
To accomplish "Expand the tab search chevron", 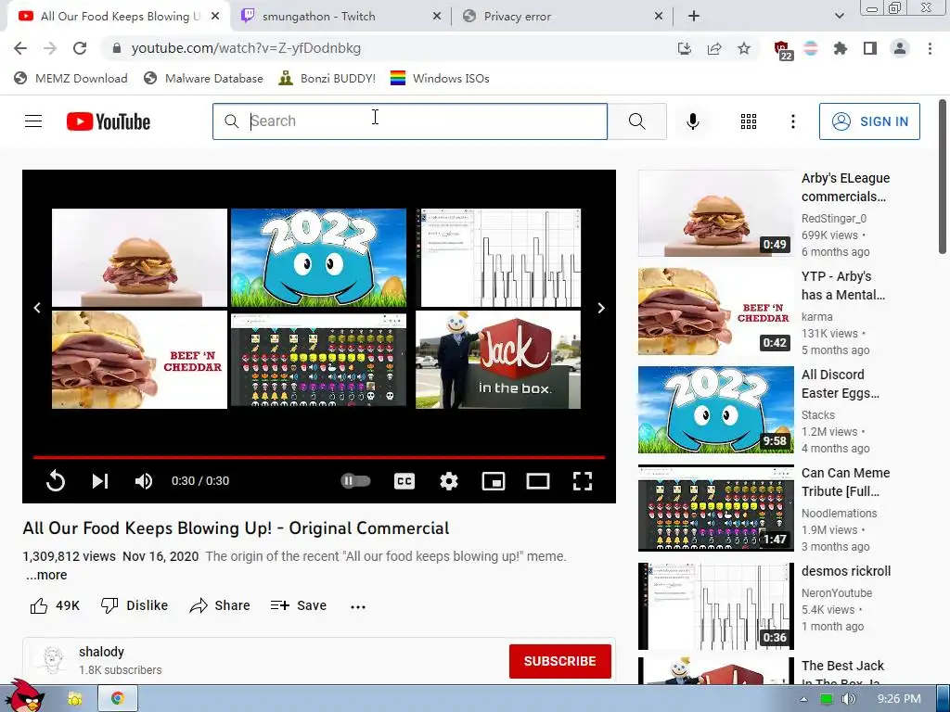I will 839,17.
